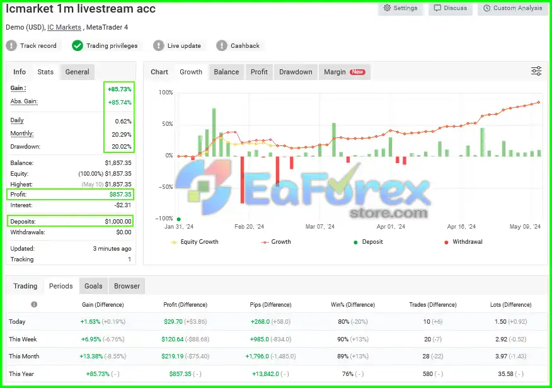Viewport: 552px width, 388px height.
Task: Click Today's profit $29.70
Action: pos(173,321)
